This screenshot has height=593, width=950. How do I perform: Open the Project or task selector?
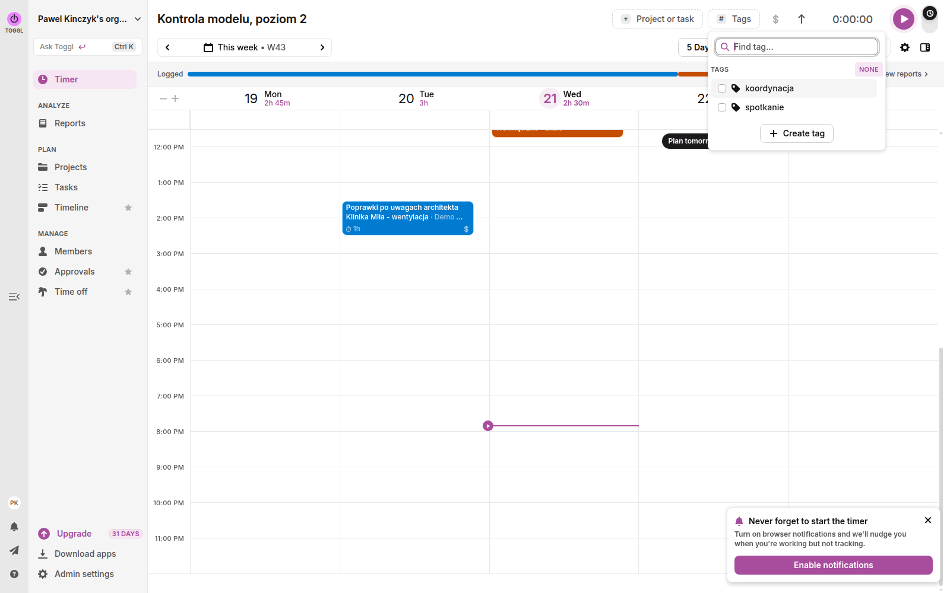pos(657,19)
